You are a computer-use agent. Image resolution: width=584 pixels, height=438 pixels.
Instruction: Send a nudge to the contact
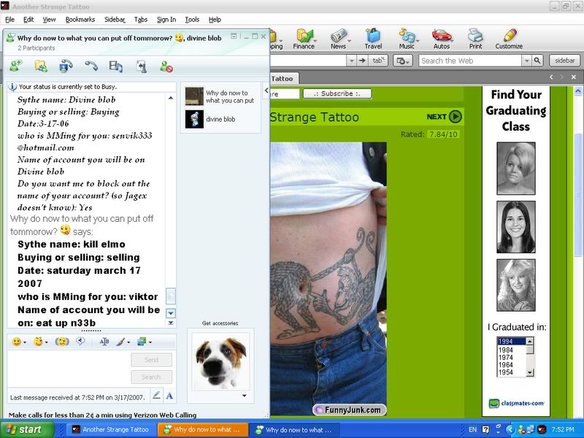62,342
